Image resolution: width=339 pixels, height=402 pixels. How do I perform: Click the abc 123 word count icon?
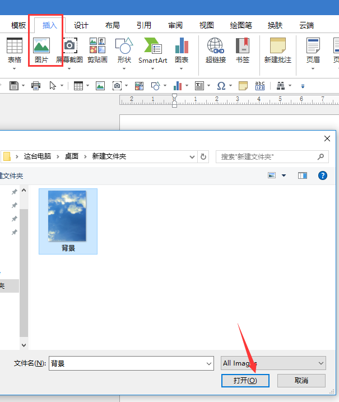[260, 86]
